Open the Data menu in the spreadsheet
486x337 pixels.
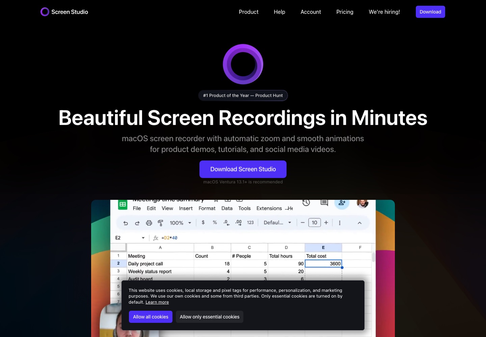(x=227, y=208)
